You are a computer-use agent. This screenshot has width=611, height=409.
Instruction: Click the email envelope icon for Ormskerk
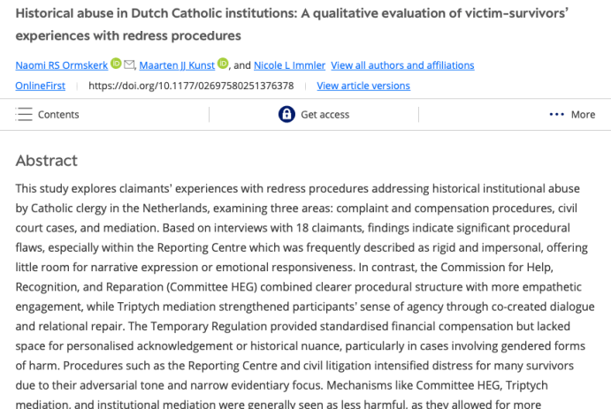[x=129, y=64]
